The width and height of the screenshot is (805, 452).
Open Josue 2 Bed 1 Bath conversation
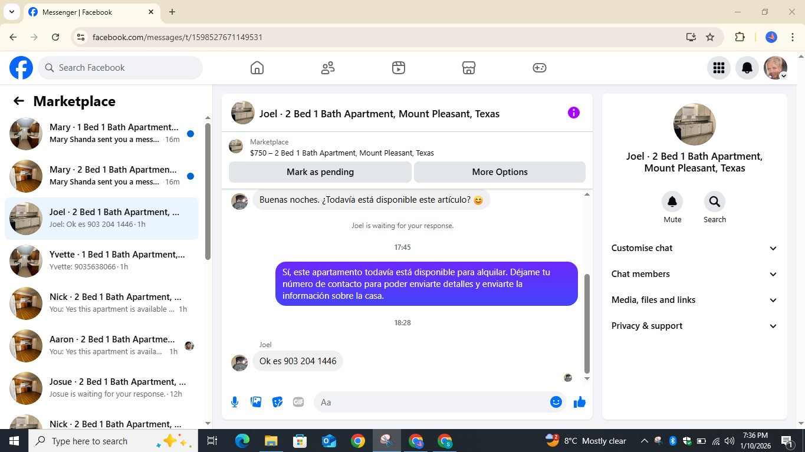click(101, 388)
